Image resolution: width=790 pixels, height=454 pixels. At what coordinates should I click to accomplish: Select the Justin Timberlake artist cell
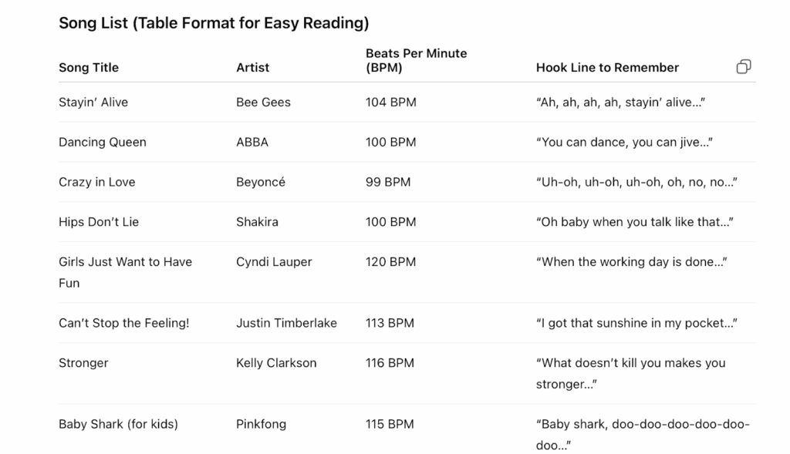pyautogui.click(x=286, y=324)
